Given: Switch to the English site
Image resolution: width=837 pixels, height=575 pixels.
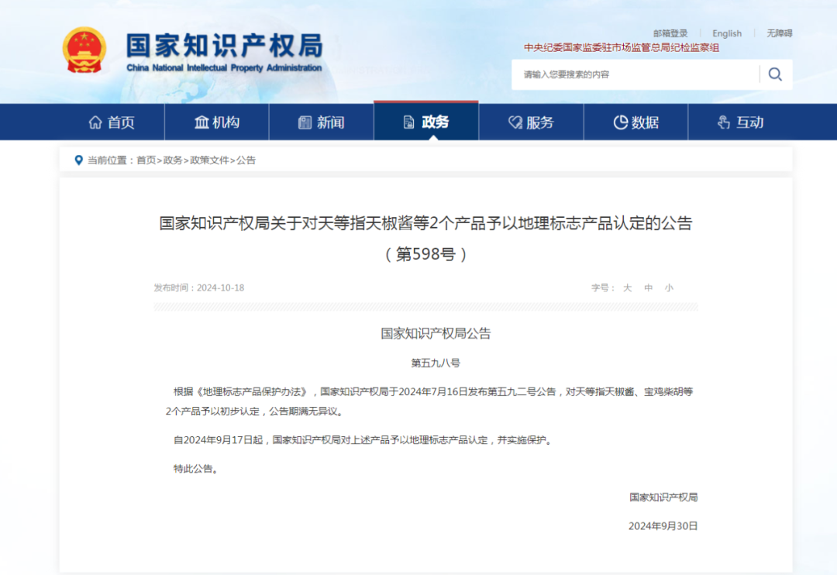Looking at the screenshot, I should [x=726, y=33].
